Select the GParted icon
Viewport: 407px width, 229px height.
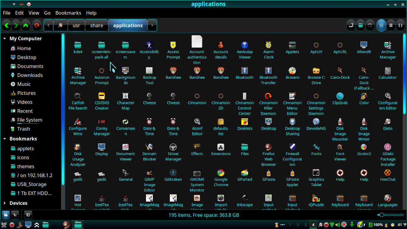tap(245, 172)
